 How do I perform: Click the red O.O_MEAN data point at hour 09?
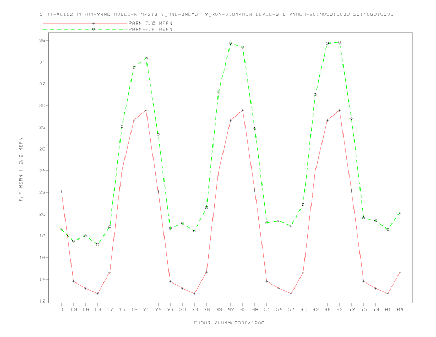pos(97,293)
